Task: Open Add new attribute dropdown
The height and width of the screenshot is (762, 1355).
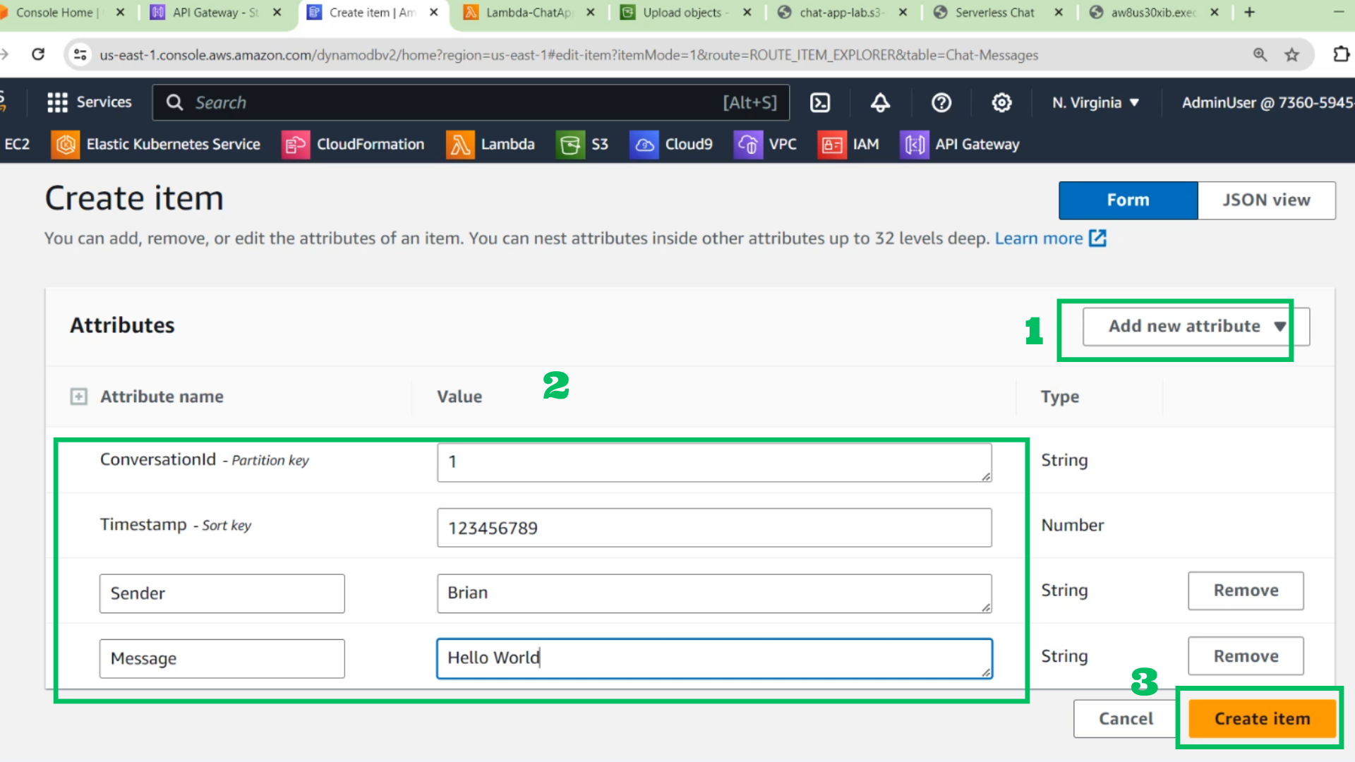Action: pyautogui.click(x=1196, y=327)
